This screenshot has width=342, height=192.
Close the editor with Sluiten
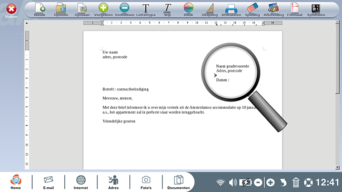12,11
